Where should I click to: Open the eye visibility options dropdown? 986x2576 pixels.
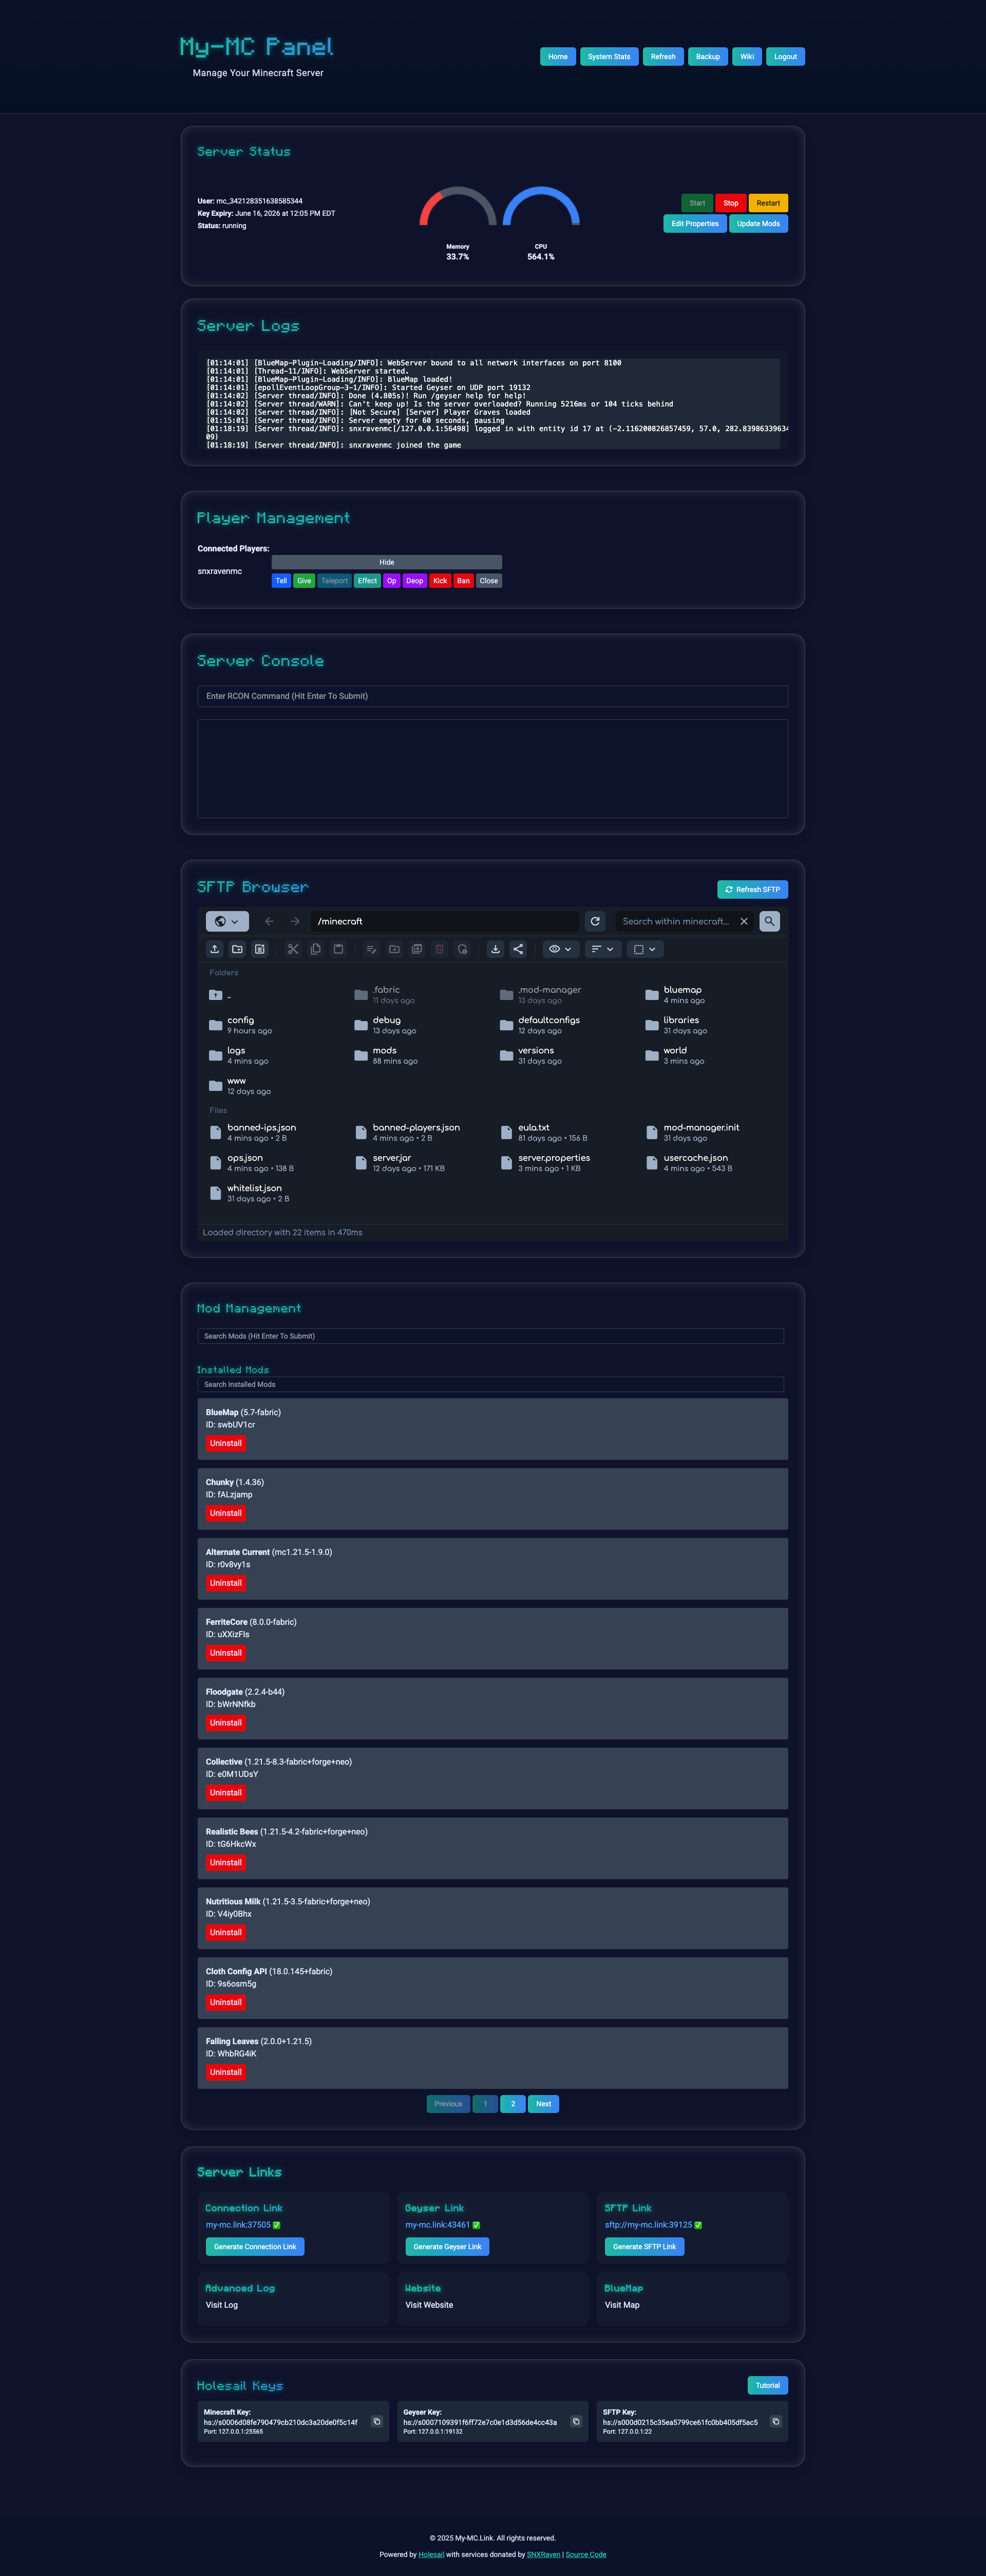pos(560,949)
